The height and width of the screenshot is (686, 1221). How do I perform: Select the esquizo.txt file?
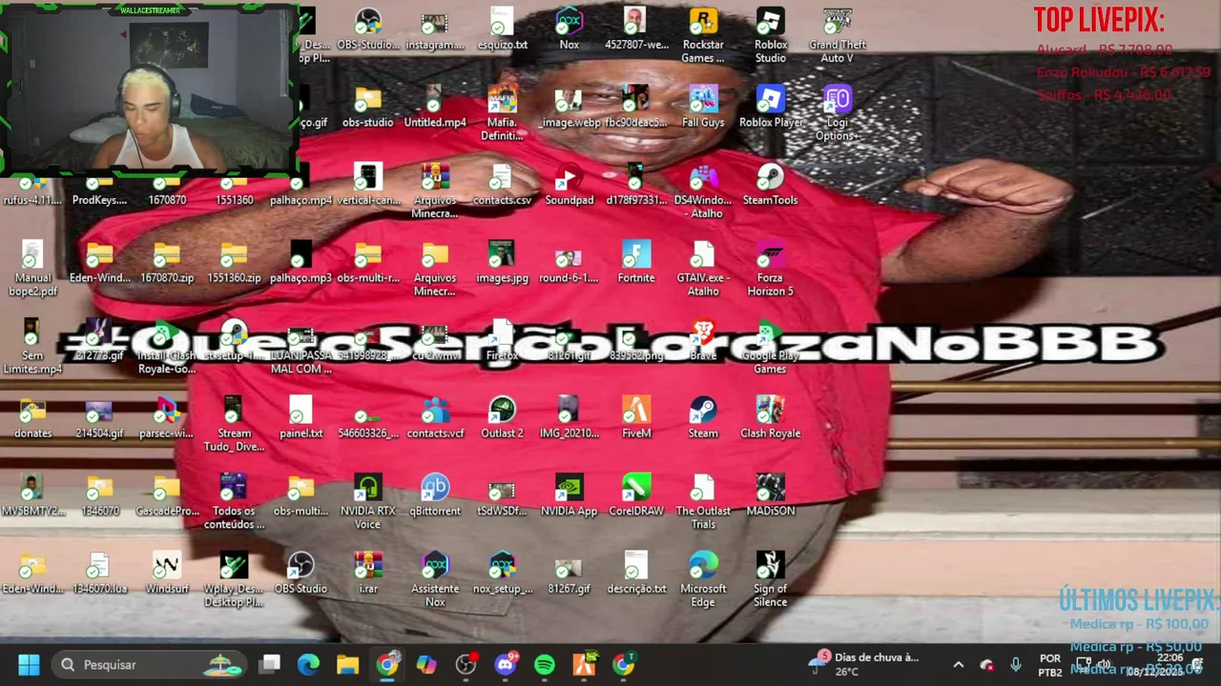point(503,30)
